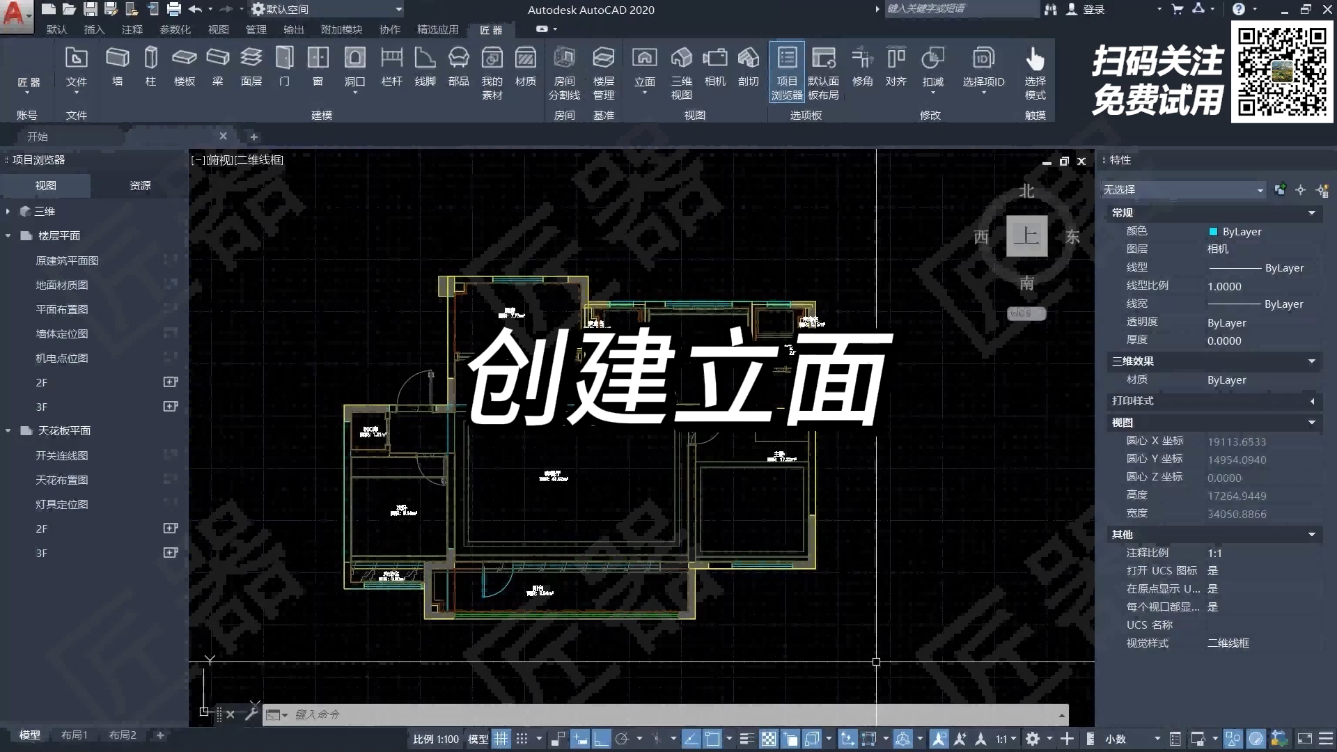Click the 颜色 ByLayer color swatch

pyautogui.click(x=1214, y=232)
